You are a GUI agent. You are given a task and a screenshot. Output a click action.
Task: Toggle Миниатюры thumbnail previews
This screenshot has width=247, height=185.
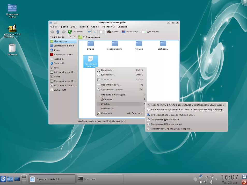pyautogui.click(x=130, y=32)
